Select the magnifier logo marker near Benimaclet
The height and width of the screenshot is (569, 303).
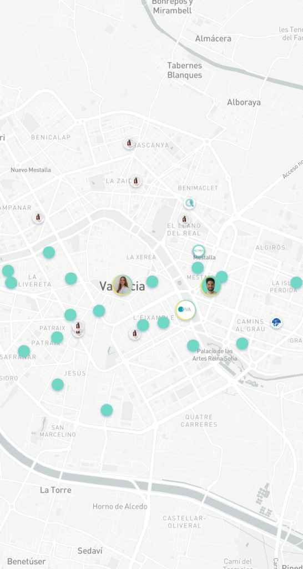coord(190,203)
